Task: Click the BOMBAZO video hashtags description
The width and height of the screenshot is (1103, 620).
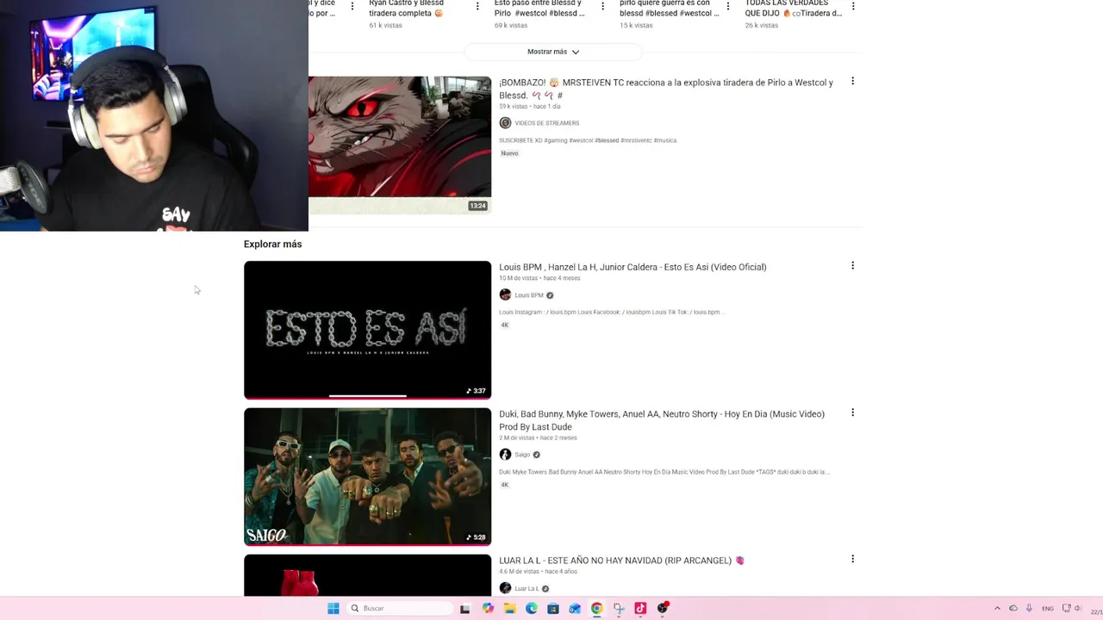Action: point(588,140)
